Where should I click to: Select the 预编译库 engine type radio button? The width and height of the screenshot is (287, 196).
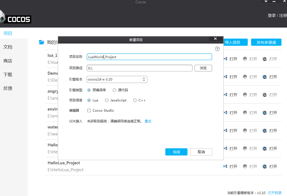(89, 90)
